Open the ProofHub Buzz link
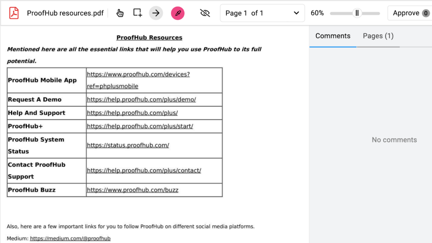Viewport: 432px width, 243px height. pyautogui.click(x=132, y=190)
